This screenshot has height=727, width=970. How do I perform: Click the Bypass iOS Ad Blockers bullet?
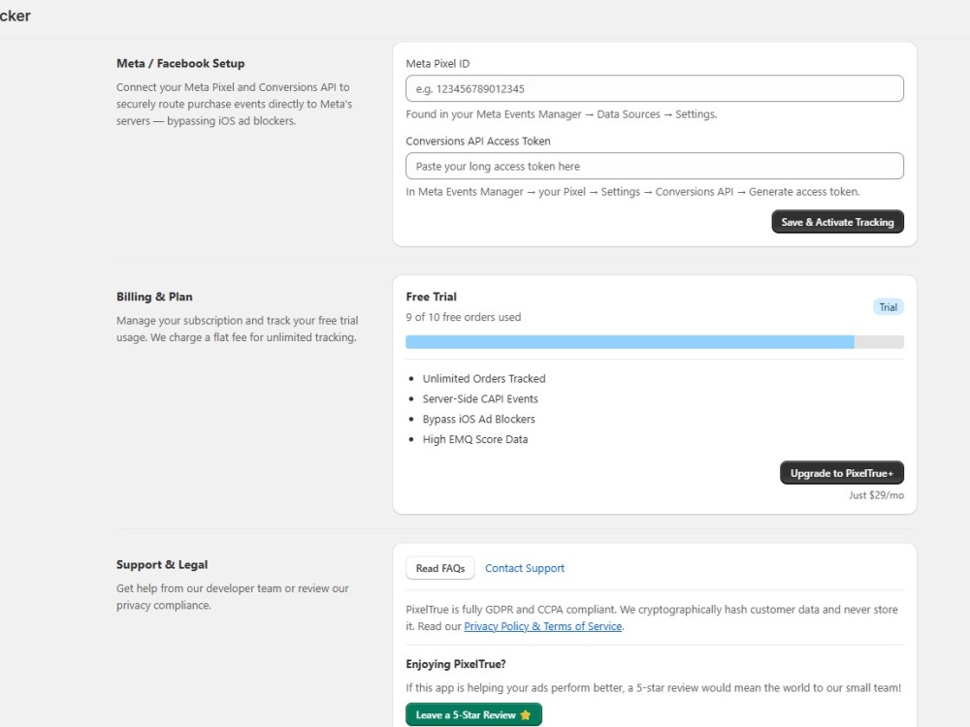479,419
